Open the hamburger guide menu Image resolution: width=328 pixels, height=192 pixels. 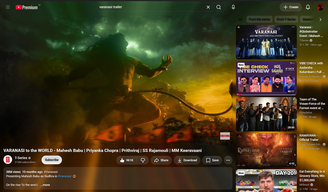(8, 7)
